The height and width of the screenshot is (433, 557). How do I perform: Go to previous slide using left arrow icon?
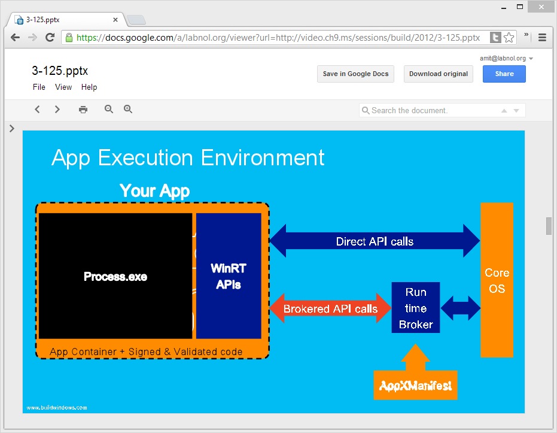[x=37, y=109]
